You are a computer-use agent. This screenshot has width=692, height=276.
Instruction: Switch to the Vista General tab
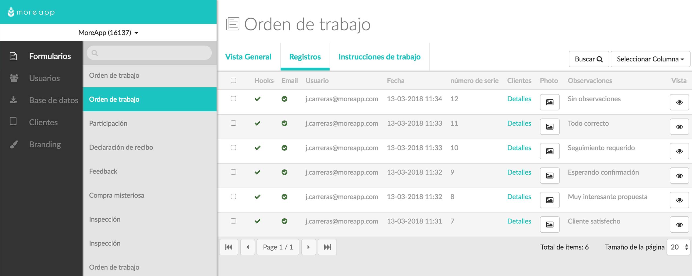pyautogui.click(x=248, y=57)
